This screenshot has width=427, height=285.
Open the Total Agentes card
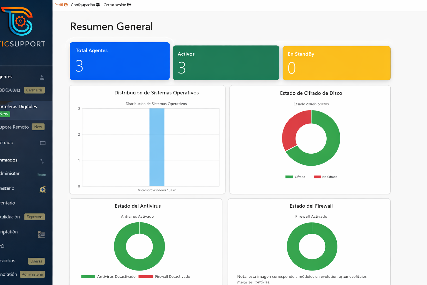point(120,61)
